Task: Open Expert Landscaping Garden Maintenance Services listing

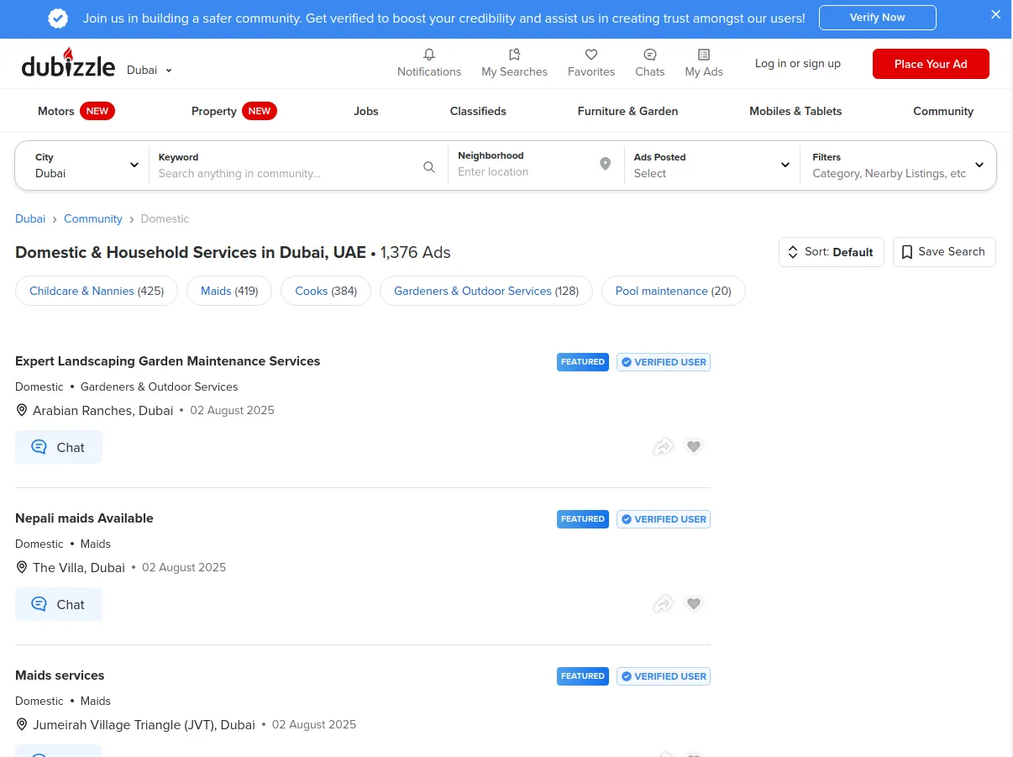Action: pyautogui.click(x=168, y=361)
